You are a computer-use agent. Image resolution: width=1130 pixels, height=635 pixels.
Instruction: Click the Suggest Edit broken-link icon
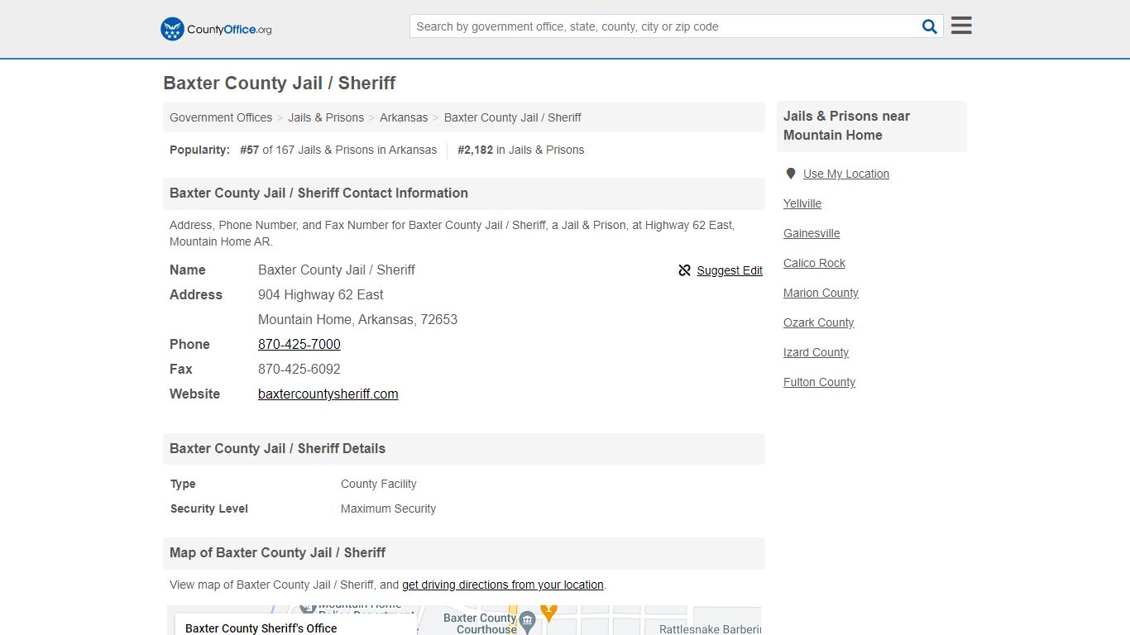click(684, 270)
